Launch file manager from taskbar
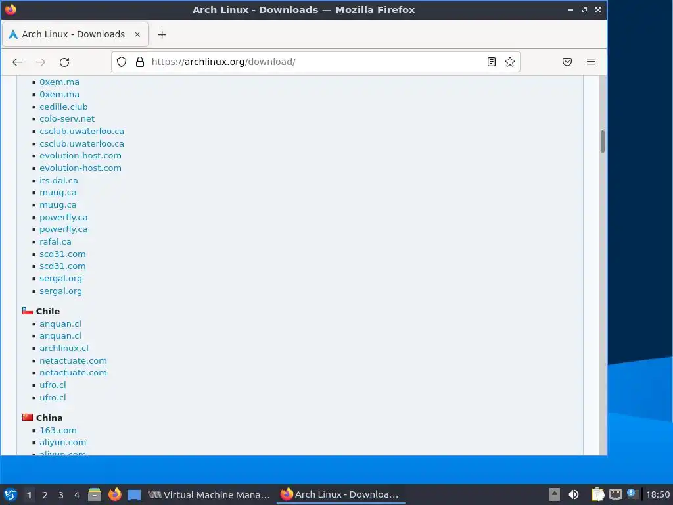 (x=95, y=494)
